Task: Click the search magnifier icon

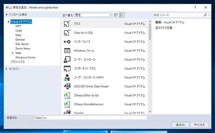Action: (x=205, y=15)
